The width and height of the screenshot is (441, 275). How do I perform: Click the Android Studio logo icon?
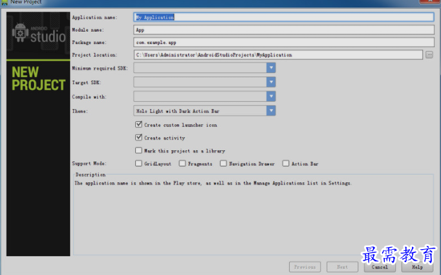pos(19,33)
